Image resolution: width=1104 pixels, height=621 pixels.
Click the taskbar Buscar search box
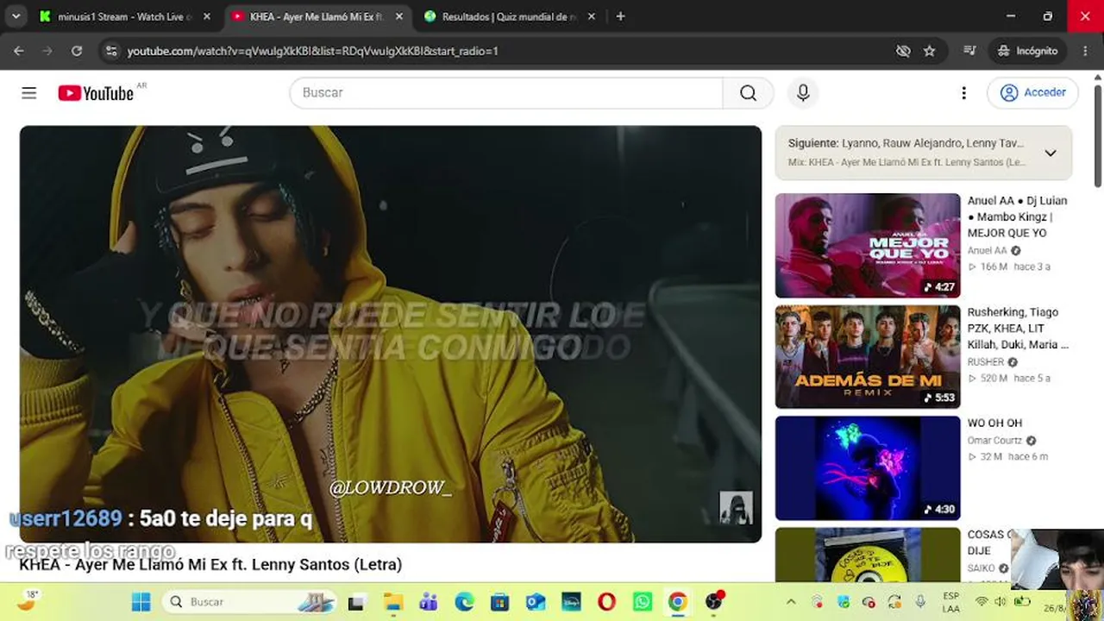248,601
